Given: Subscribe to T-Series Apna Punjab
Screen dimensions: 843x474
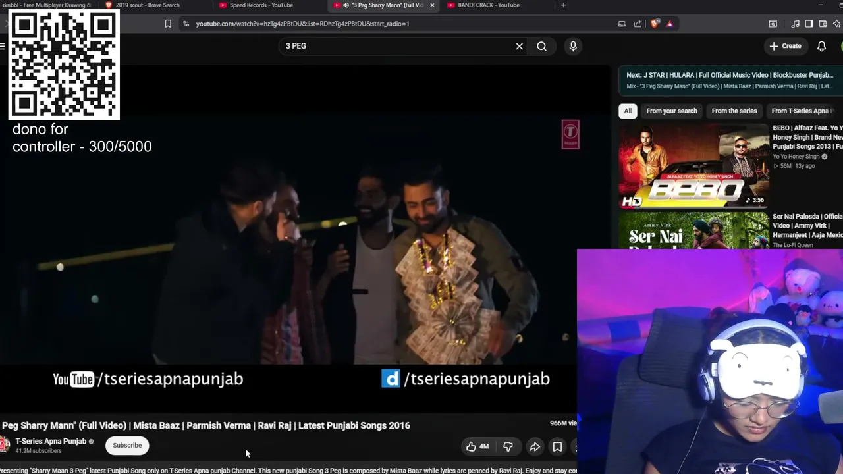Looking at the screenshot, I should (x=127, y=445).
